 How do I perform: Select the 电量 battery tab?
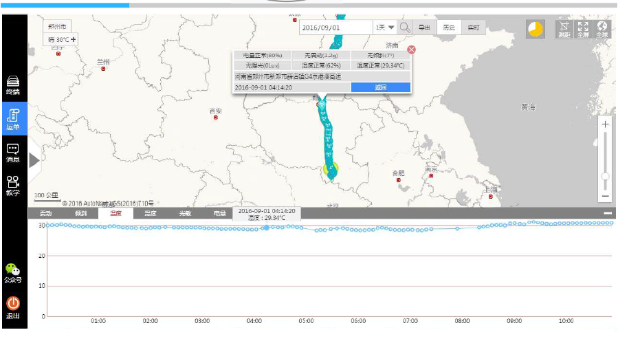click(219, 213)
